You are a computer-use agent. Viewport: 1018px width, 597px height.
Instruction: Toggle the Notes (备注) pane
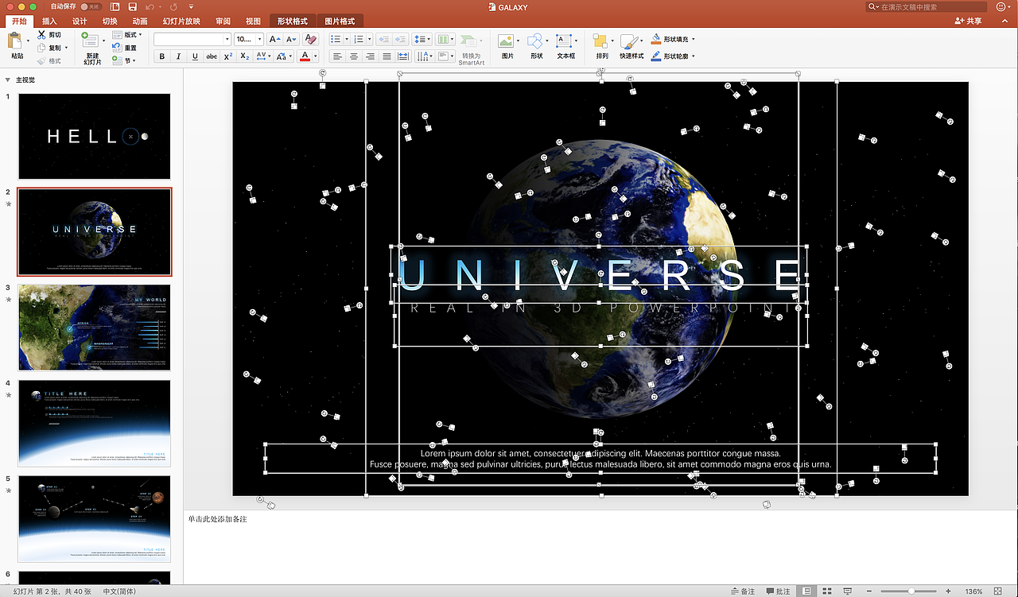point(743,591)
